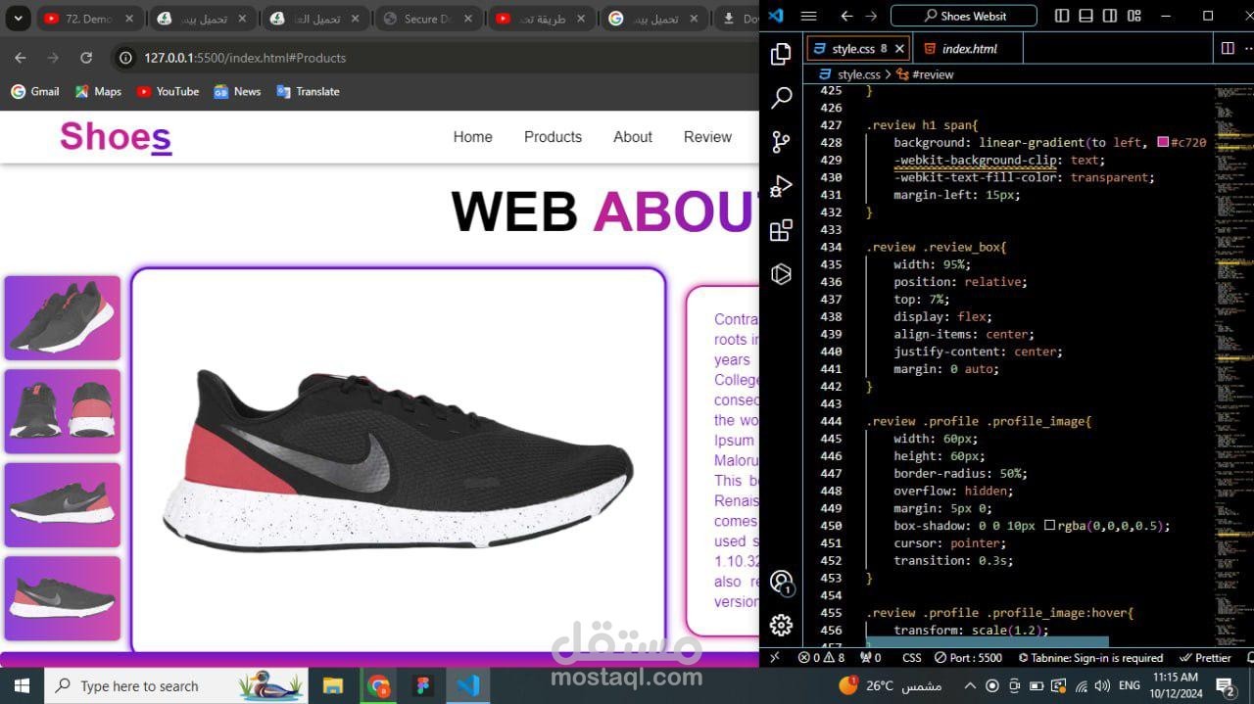Click the back arrow in Chrome
The height and width of the screenshot is (704, 1254).
21,58
